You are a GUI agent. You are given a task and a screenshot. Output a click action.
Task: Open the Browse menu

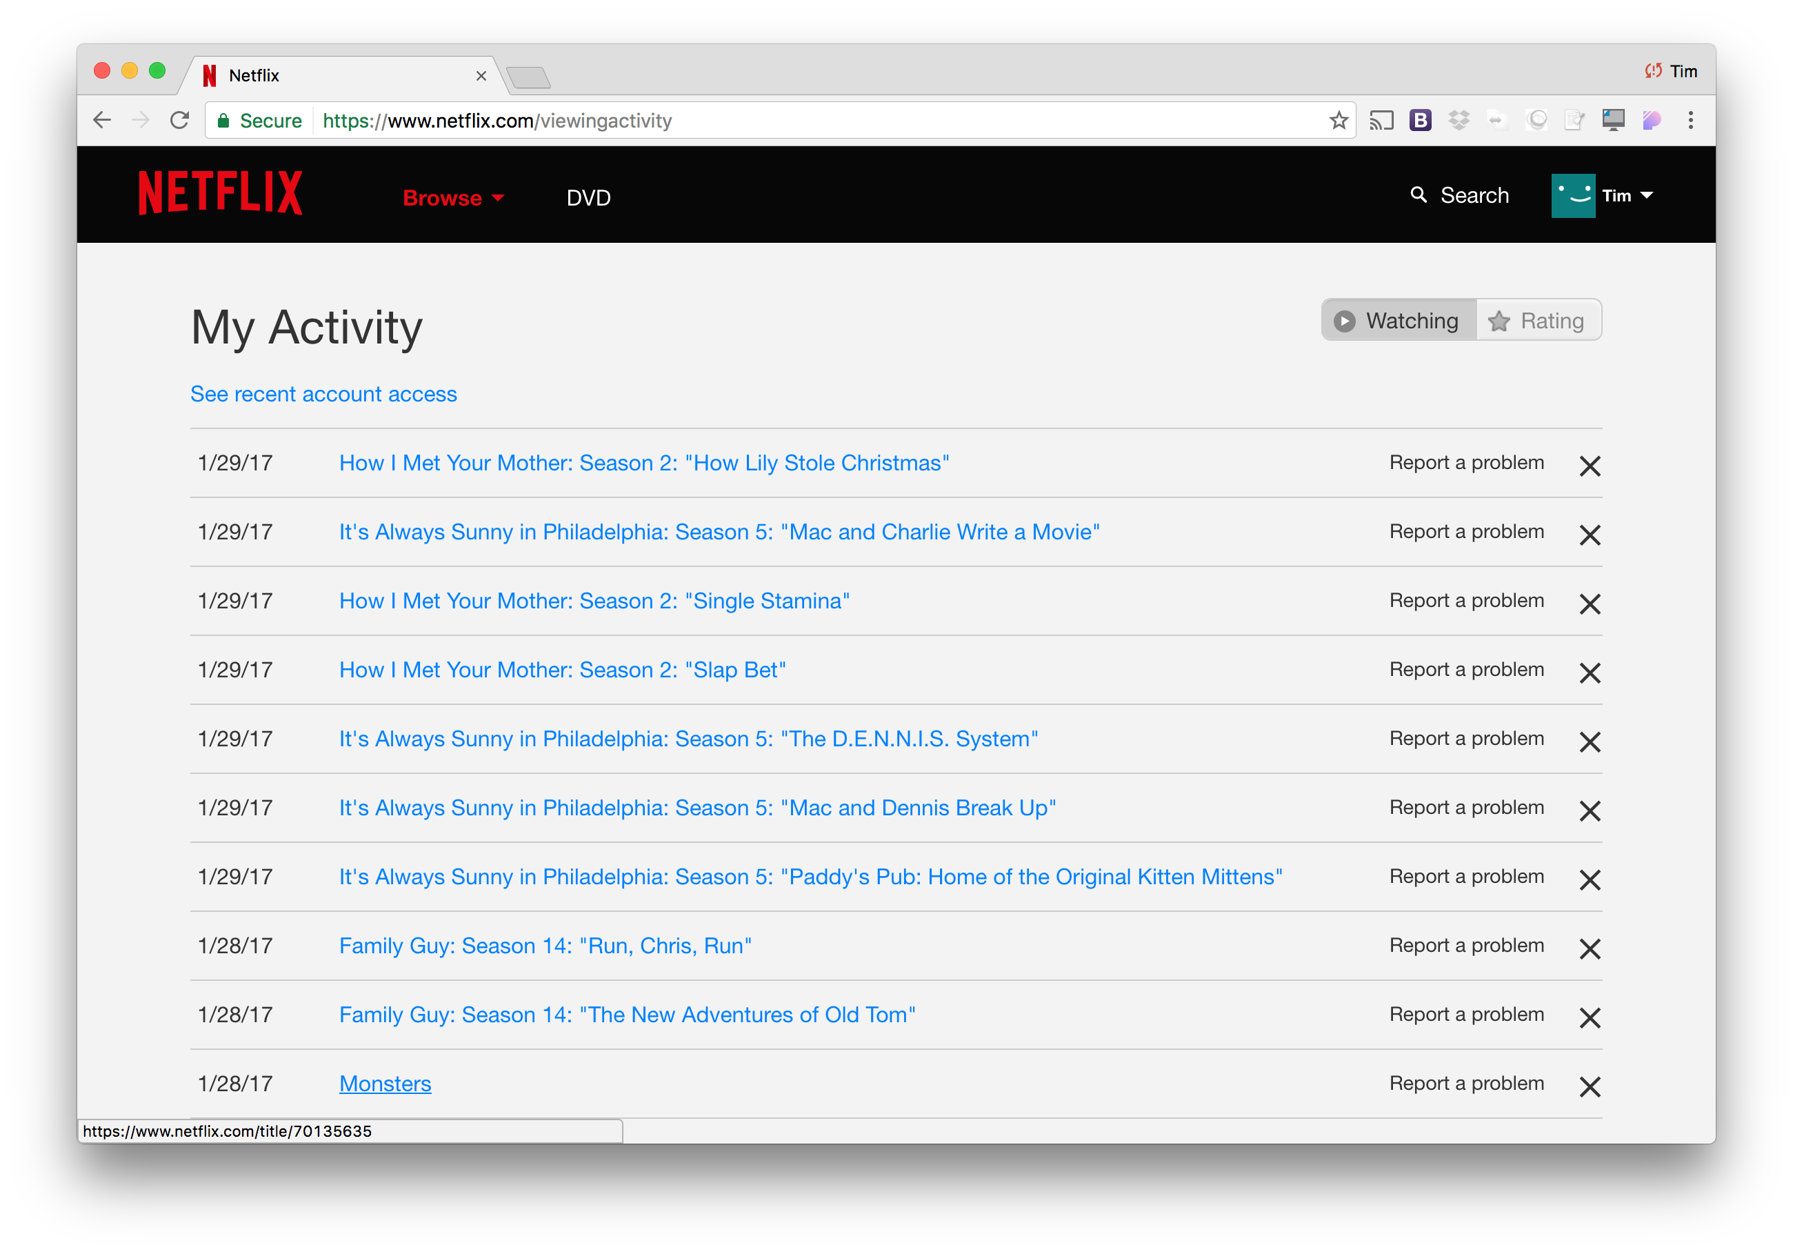(450, 197)
